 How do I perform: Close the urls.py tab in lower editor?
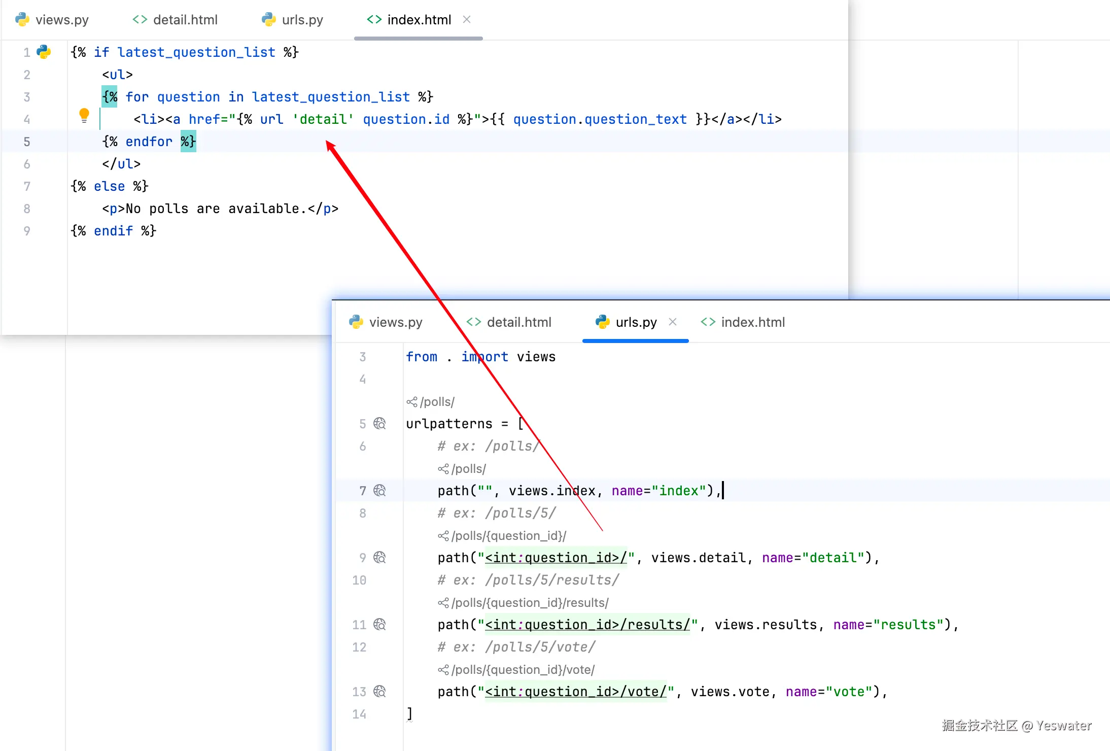[x=673, y=322]
